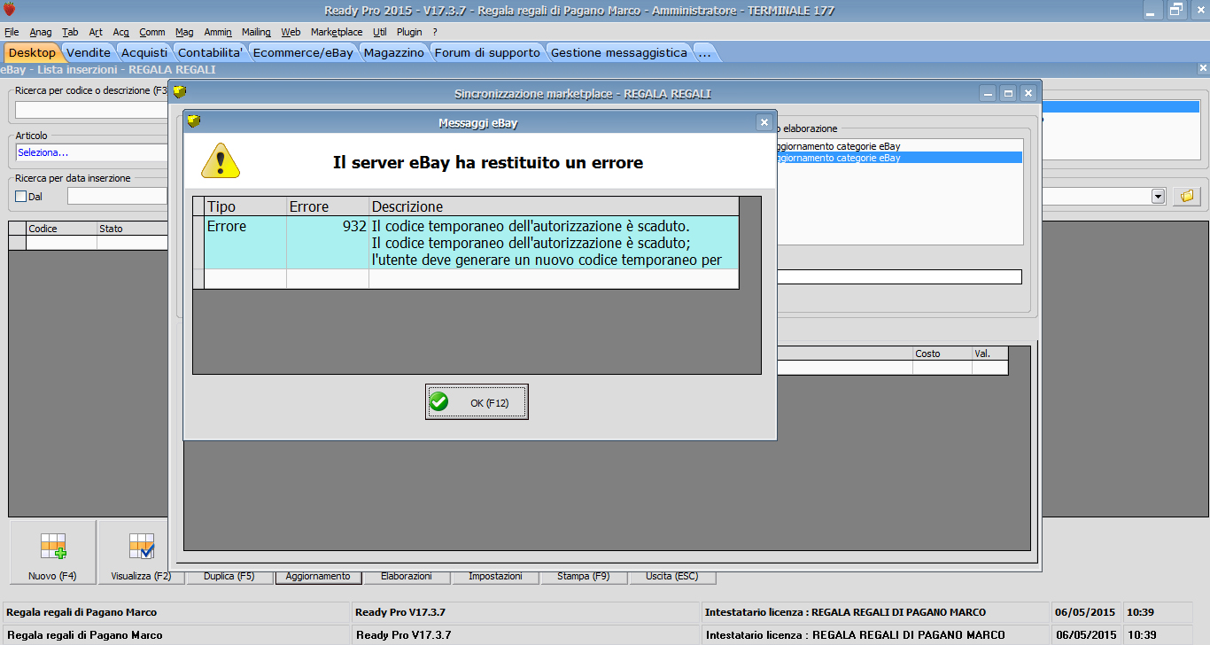This screenshot has width=1210, height=645.
Task: Open the File menu
Action: [12, 32]
